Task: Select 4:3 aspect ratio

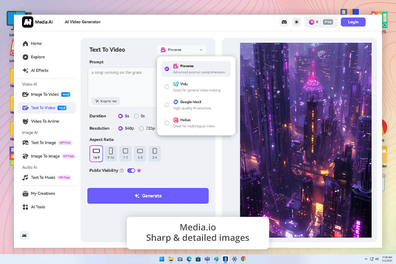Action: pyautogui.click(x=140, y=153)
